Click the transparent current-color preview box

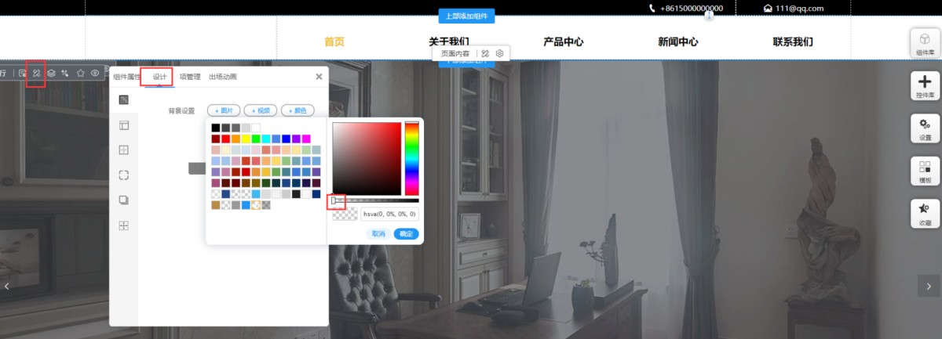(345, 214)
